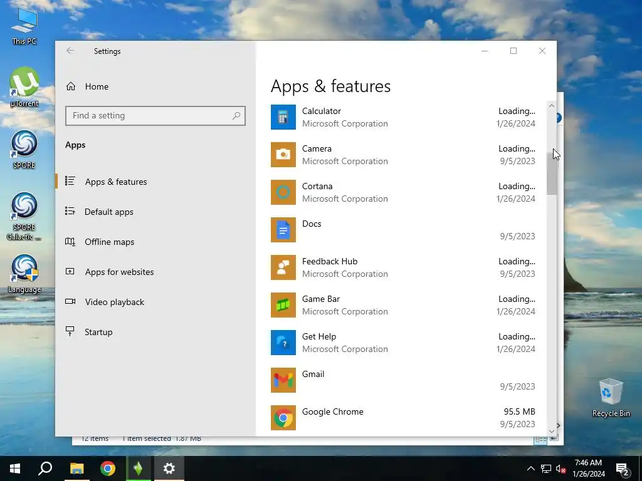Focus the Find a setting search box
Viewport: 642px width, 481px height.
click(155, 116)
